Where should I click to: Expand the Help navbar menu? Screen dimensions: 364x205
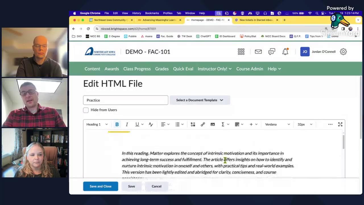pyautogui.click(x=274, y=69)
